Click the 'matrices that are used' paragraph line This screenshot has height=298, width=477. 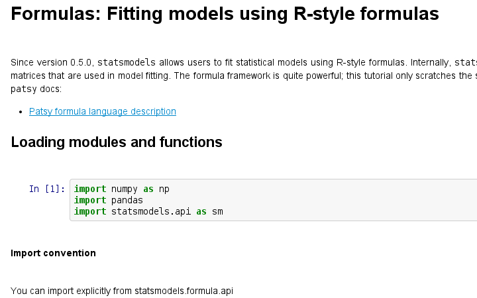coord(99,75)
